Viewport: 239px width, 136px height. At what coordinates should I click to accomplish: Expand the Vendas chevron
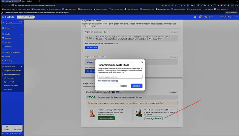click(21, 34)
